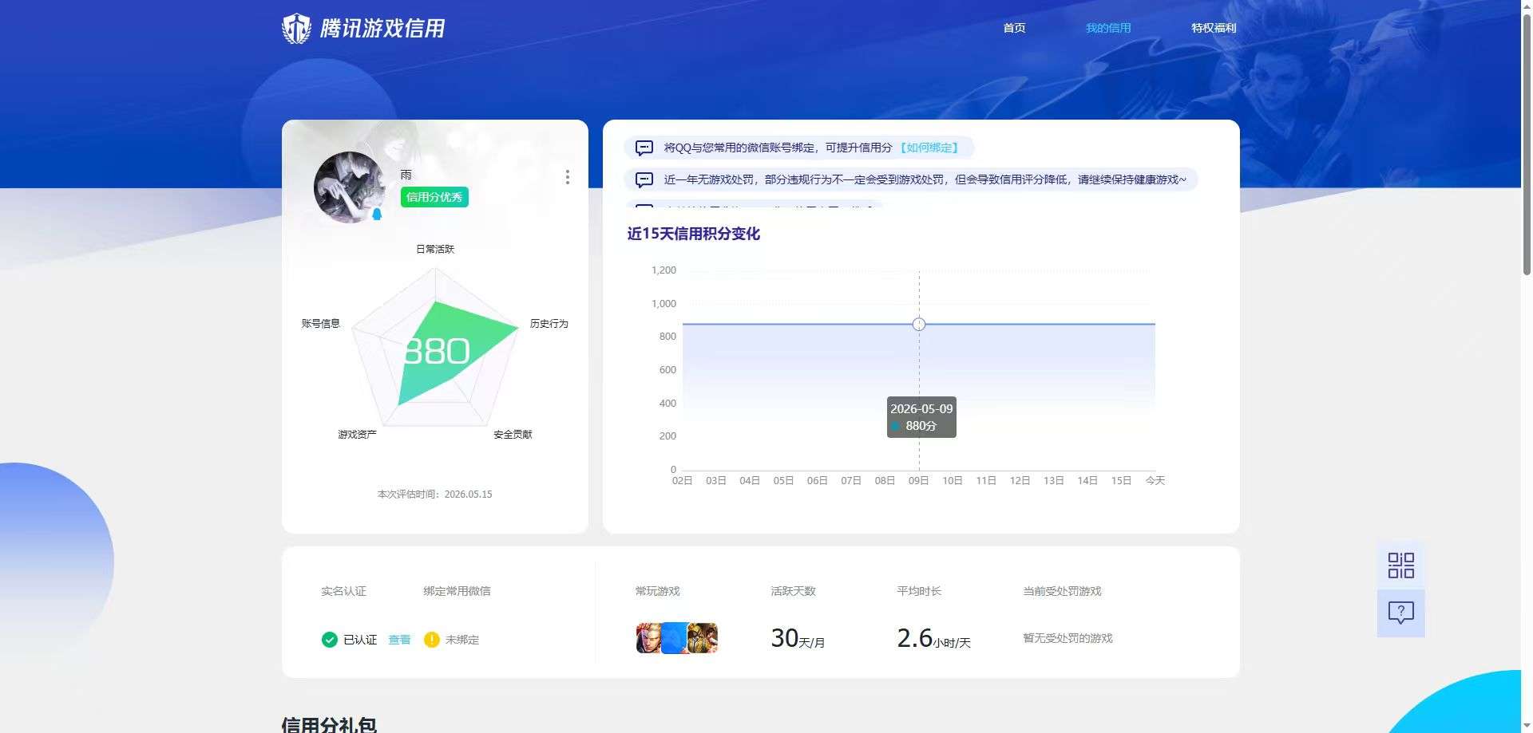Click the chat icon beside QQ binding tip
This screenshot has width=1533, height=733.
644,148
